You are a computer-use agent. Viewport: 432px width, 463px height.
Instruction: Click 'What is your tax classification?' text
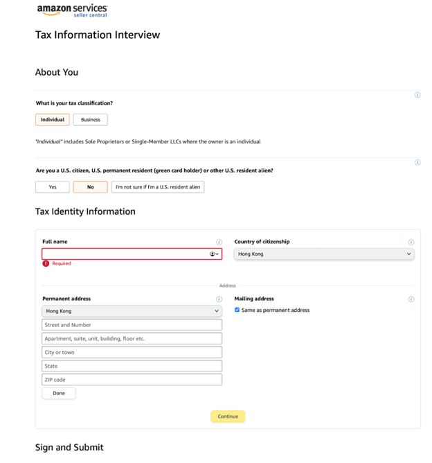click(x=74, y=103)
